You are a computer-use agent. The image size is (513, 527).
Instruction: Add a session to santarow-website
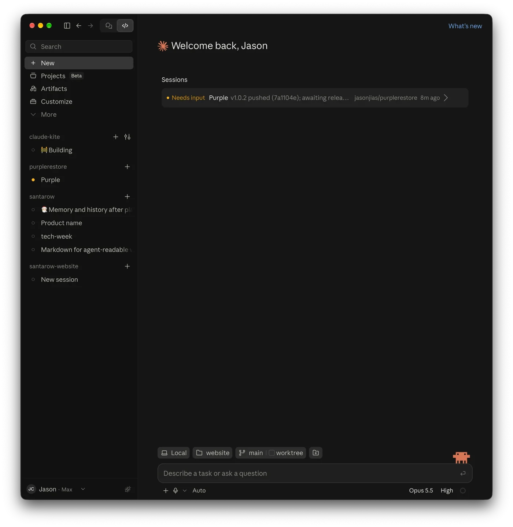click(127, 266)
